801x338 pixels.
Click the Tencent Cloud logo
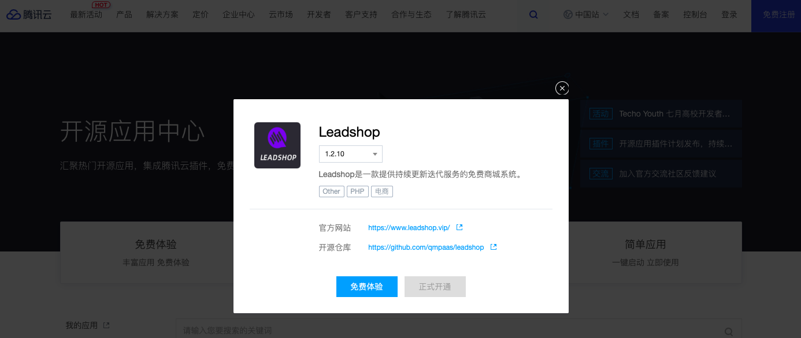29,14
